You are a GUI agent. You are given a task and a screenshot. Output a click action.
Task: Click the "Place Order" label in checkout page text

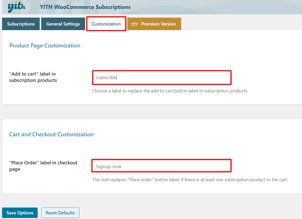(43, 166)
